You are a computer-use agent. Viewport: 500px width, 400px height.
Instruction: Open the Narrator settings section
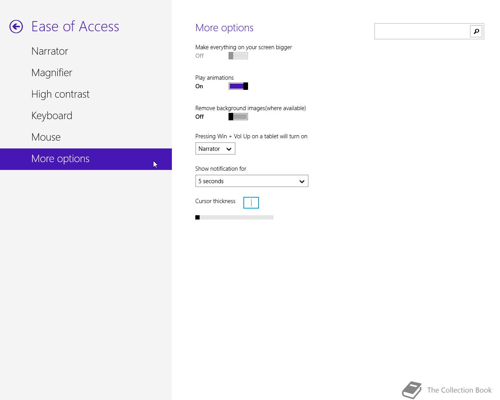pos(50,51)
